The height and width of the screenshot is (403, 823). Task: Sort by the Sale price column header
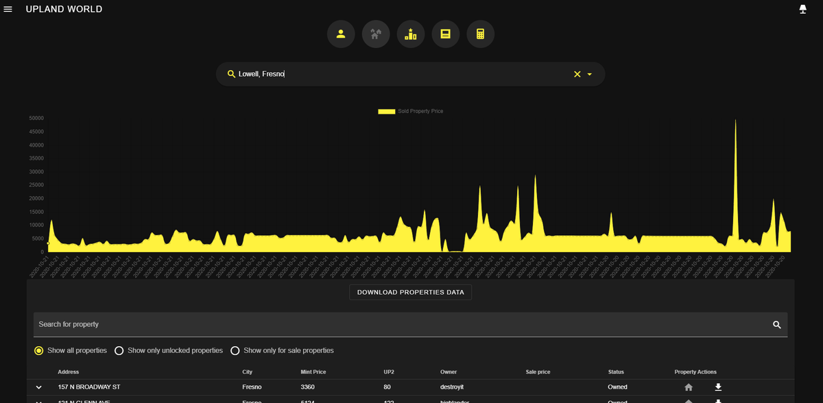538,371
